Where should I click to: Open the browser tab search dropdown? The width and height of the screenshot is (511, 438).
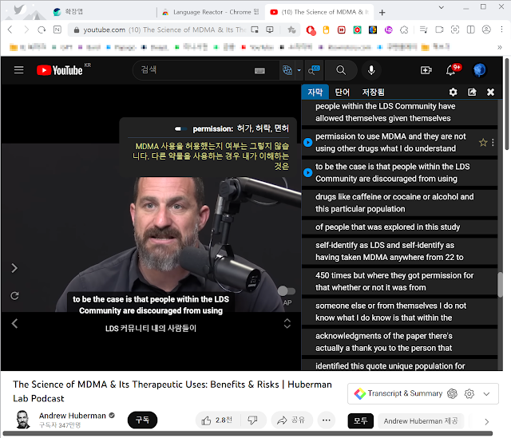click(442, 7)
